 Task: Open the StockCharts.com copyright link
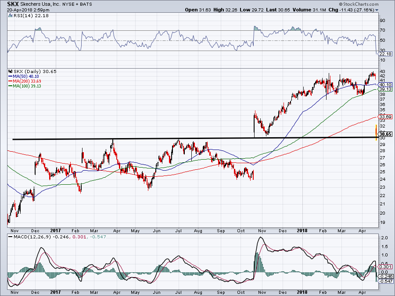pyautogui.click(x=359, y=4)
